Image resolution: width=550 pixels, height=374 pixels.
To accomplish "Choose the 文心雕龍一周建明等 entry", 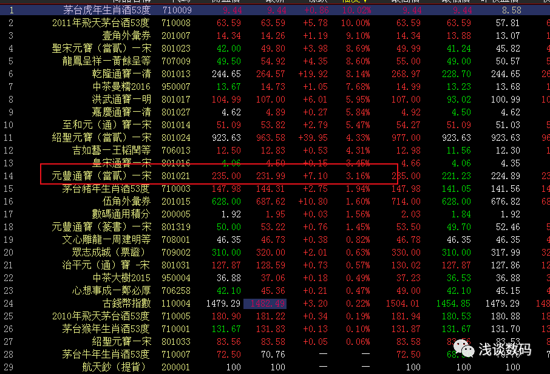I will [x=106, y=240].
